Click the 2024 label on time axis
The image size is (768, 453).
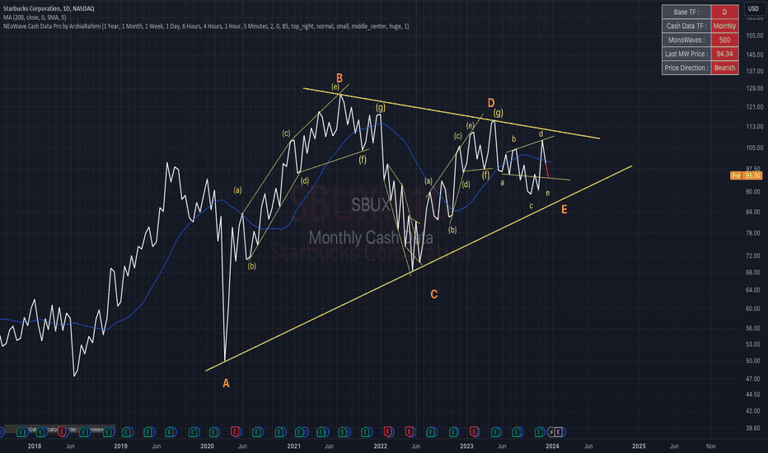pos(552,446)
